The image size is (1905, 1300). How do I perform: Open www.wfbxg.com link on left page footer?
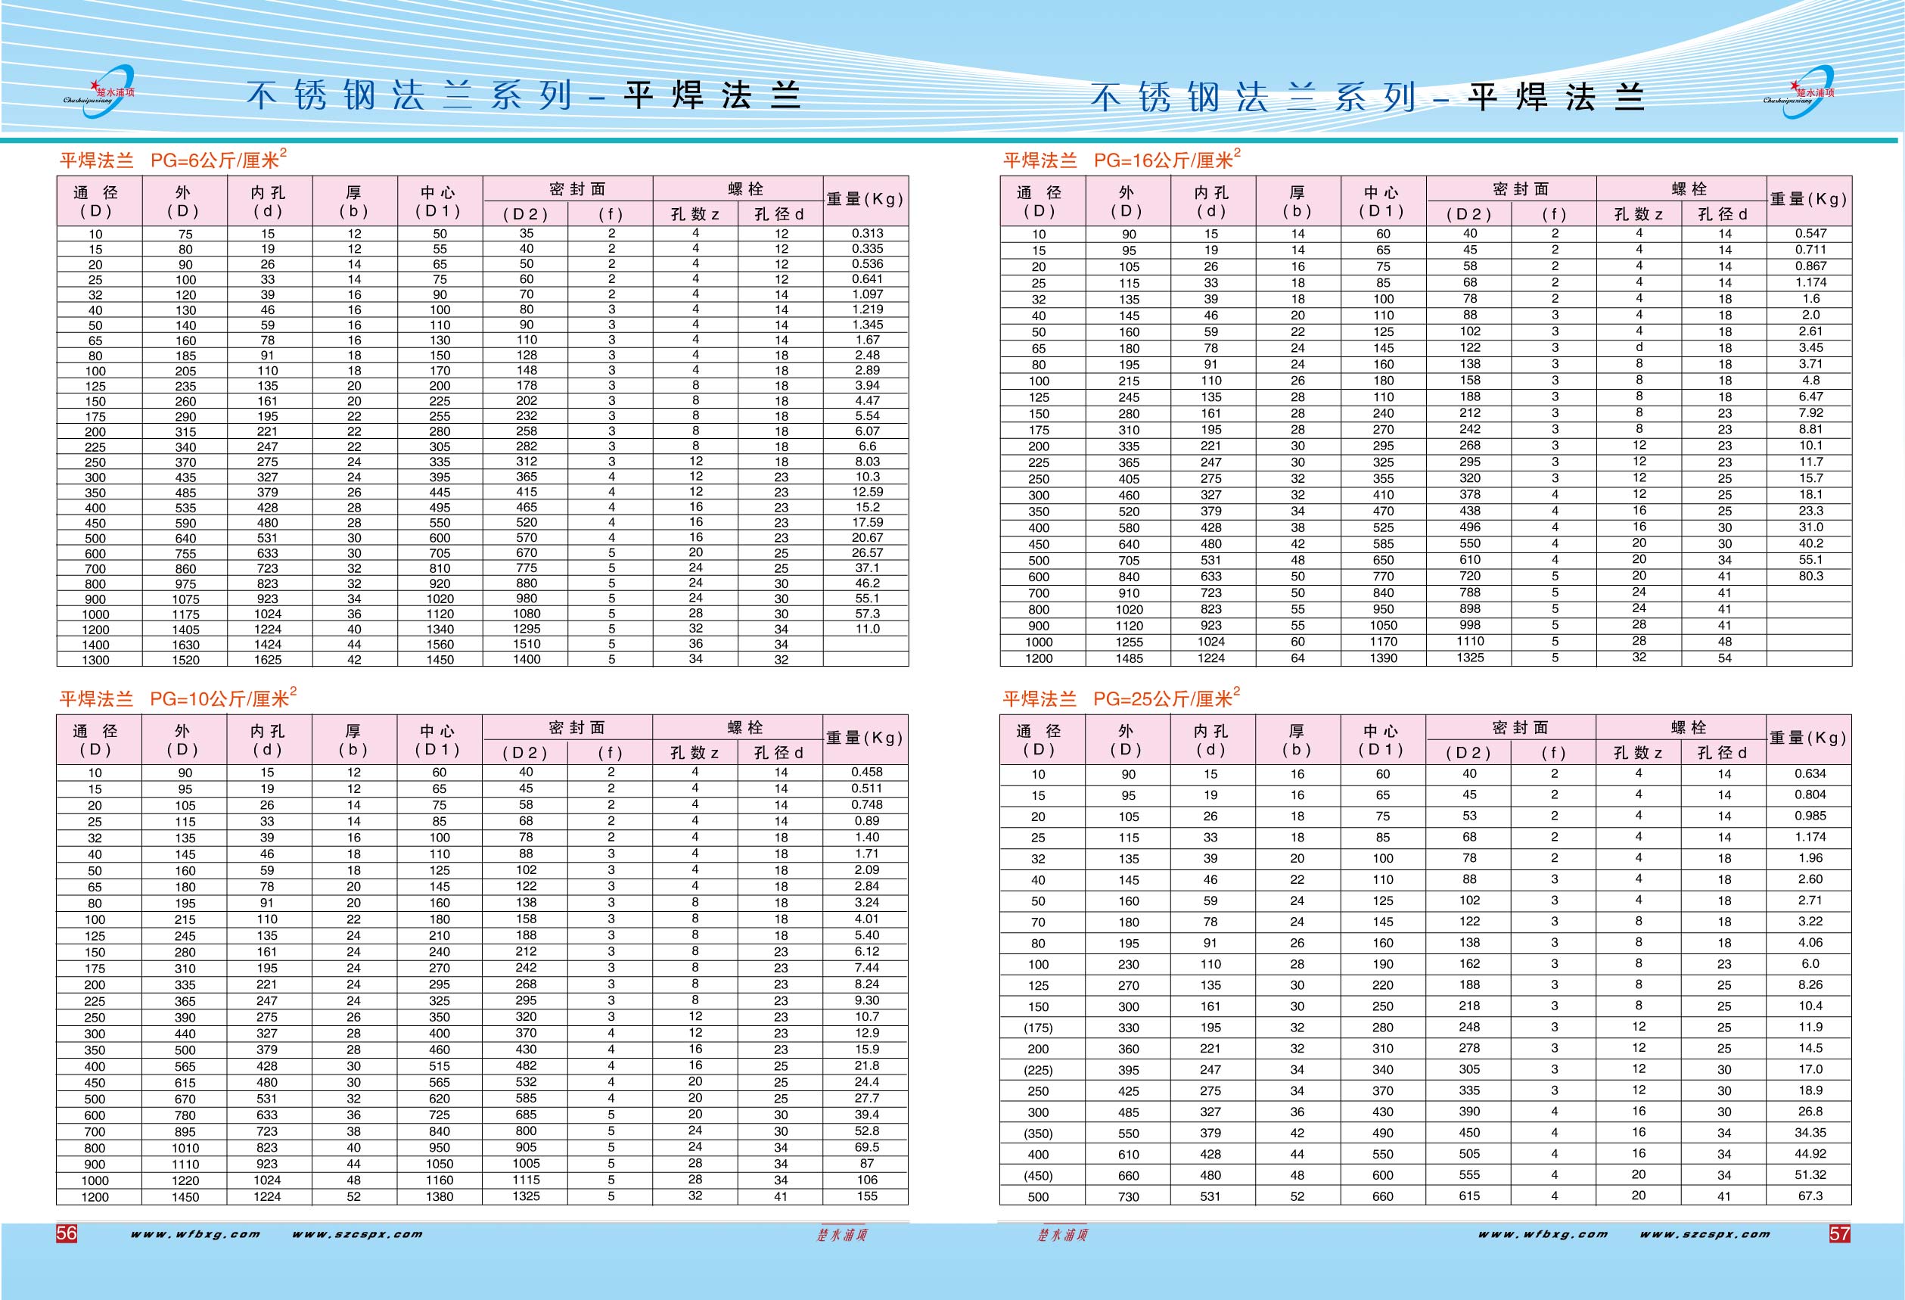point(195,1234)
